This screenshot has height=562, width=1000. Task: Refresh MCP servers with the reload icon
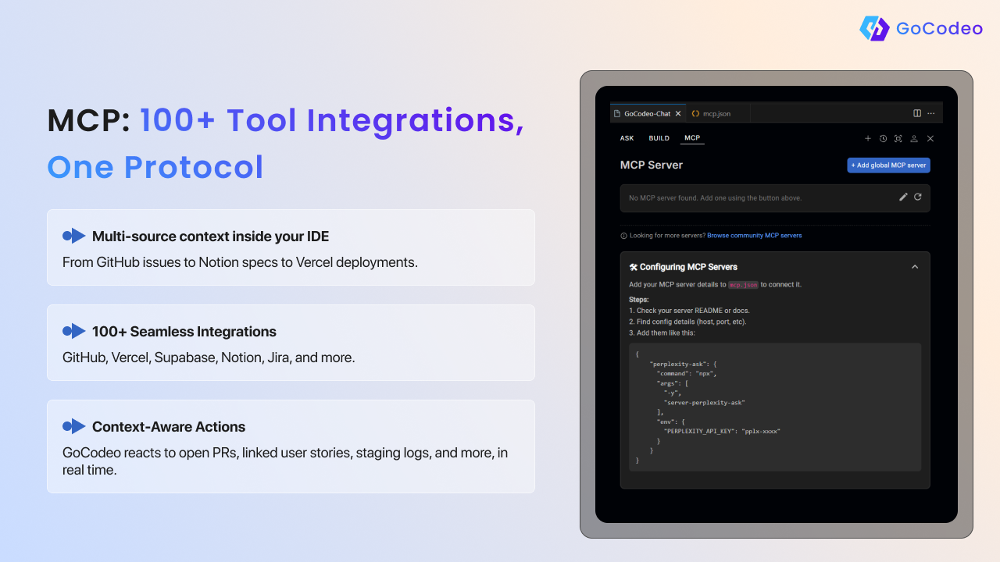tap(918, 197)
